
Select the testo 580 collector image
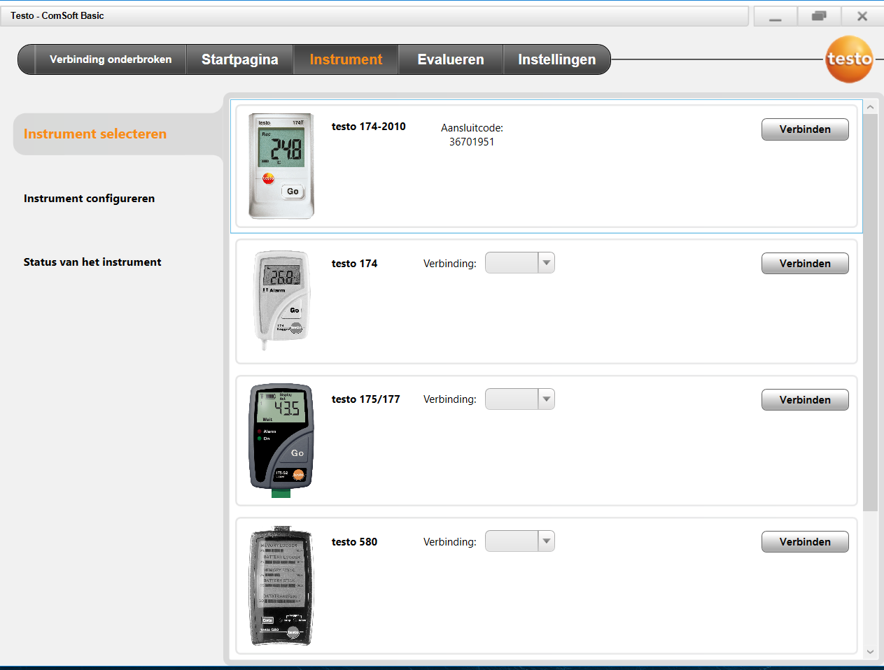coord(281,586)
